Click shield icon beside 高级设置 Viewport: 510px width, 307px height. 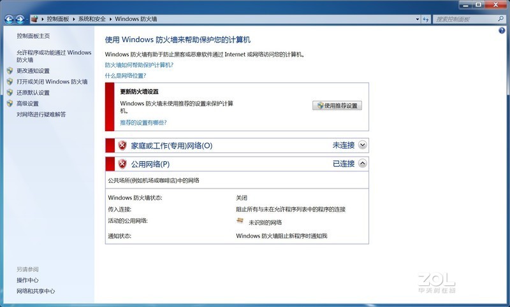coord(10,104)
